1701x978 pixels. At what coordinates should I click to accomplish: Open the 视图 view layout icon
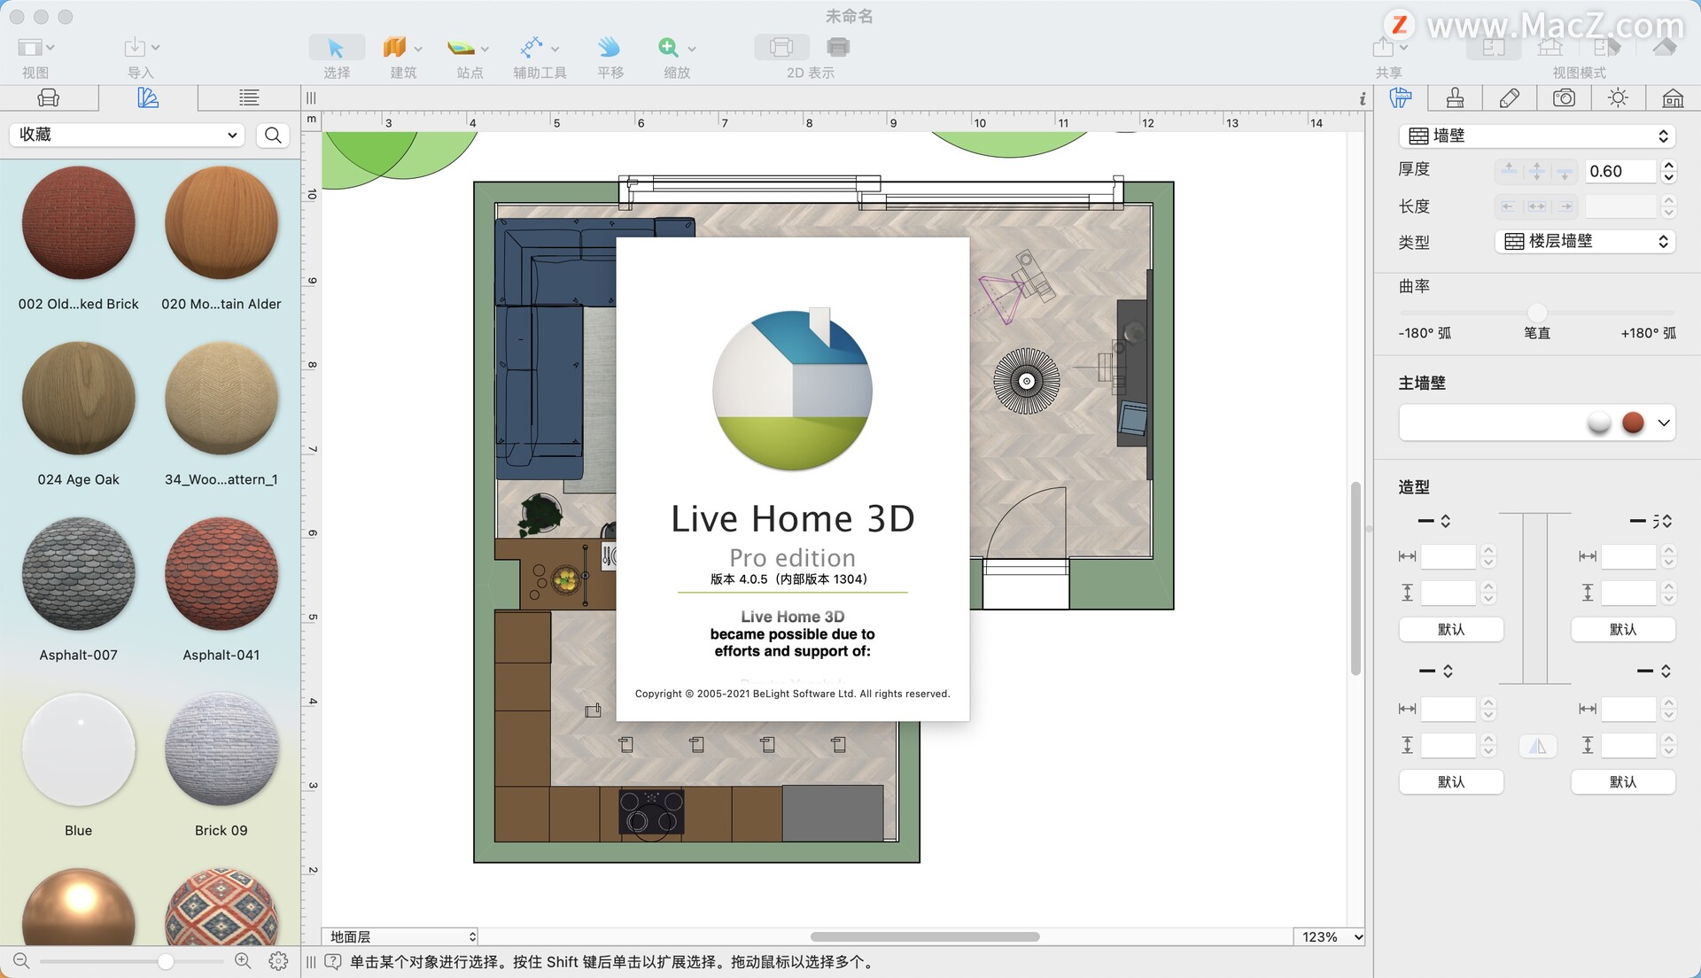point(30,47)
